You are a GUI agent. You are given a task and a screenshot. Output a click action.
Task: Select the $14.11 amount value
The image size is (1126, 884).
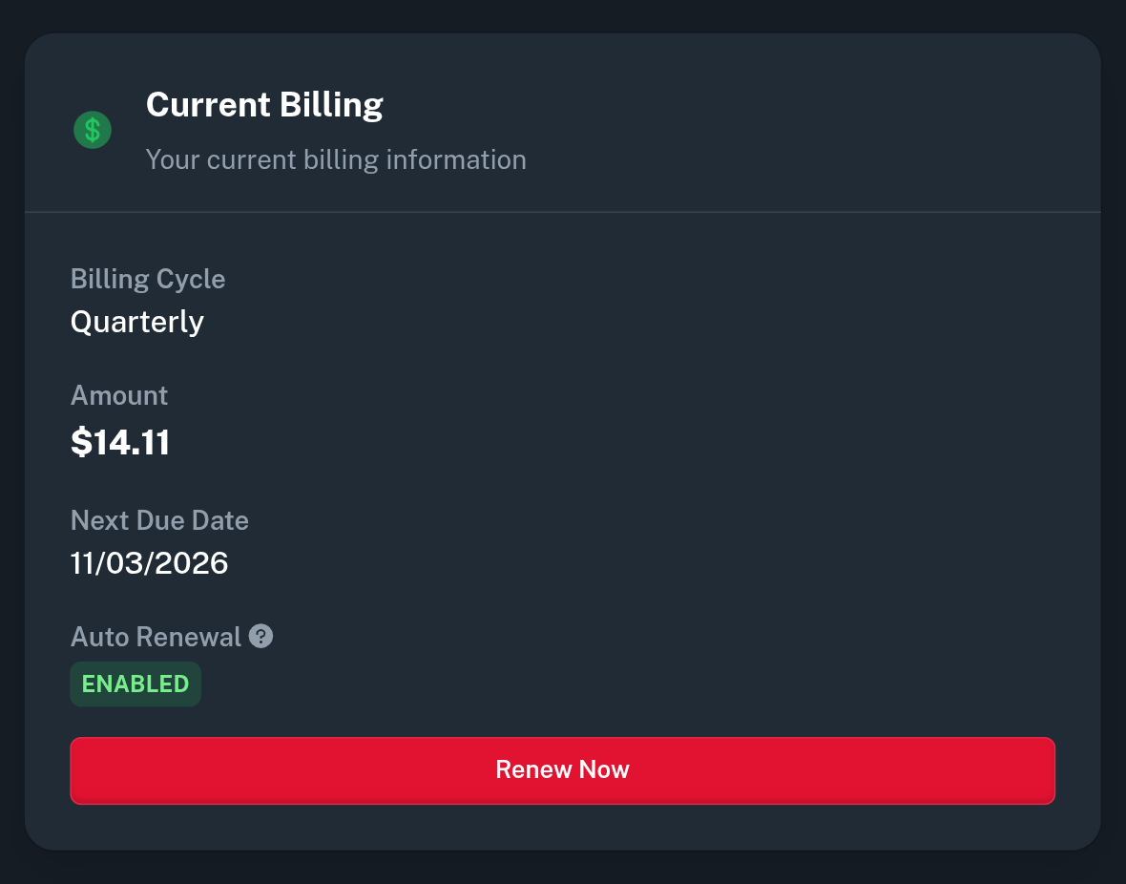(120, 442)
